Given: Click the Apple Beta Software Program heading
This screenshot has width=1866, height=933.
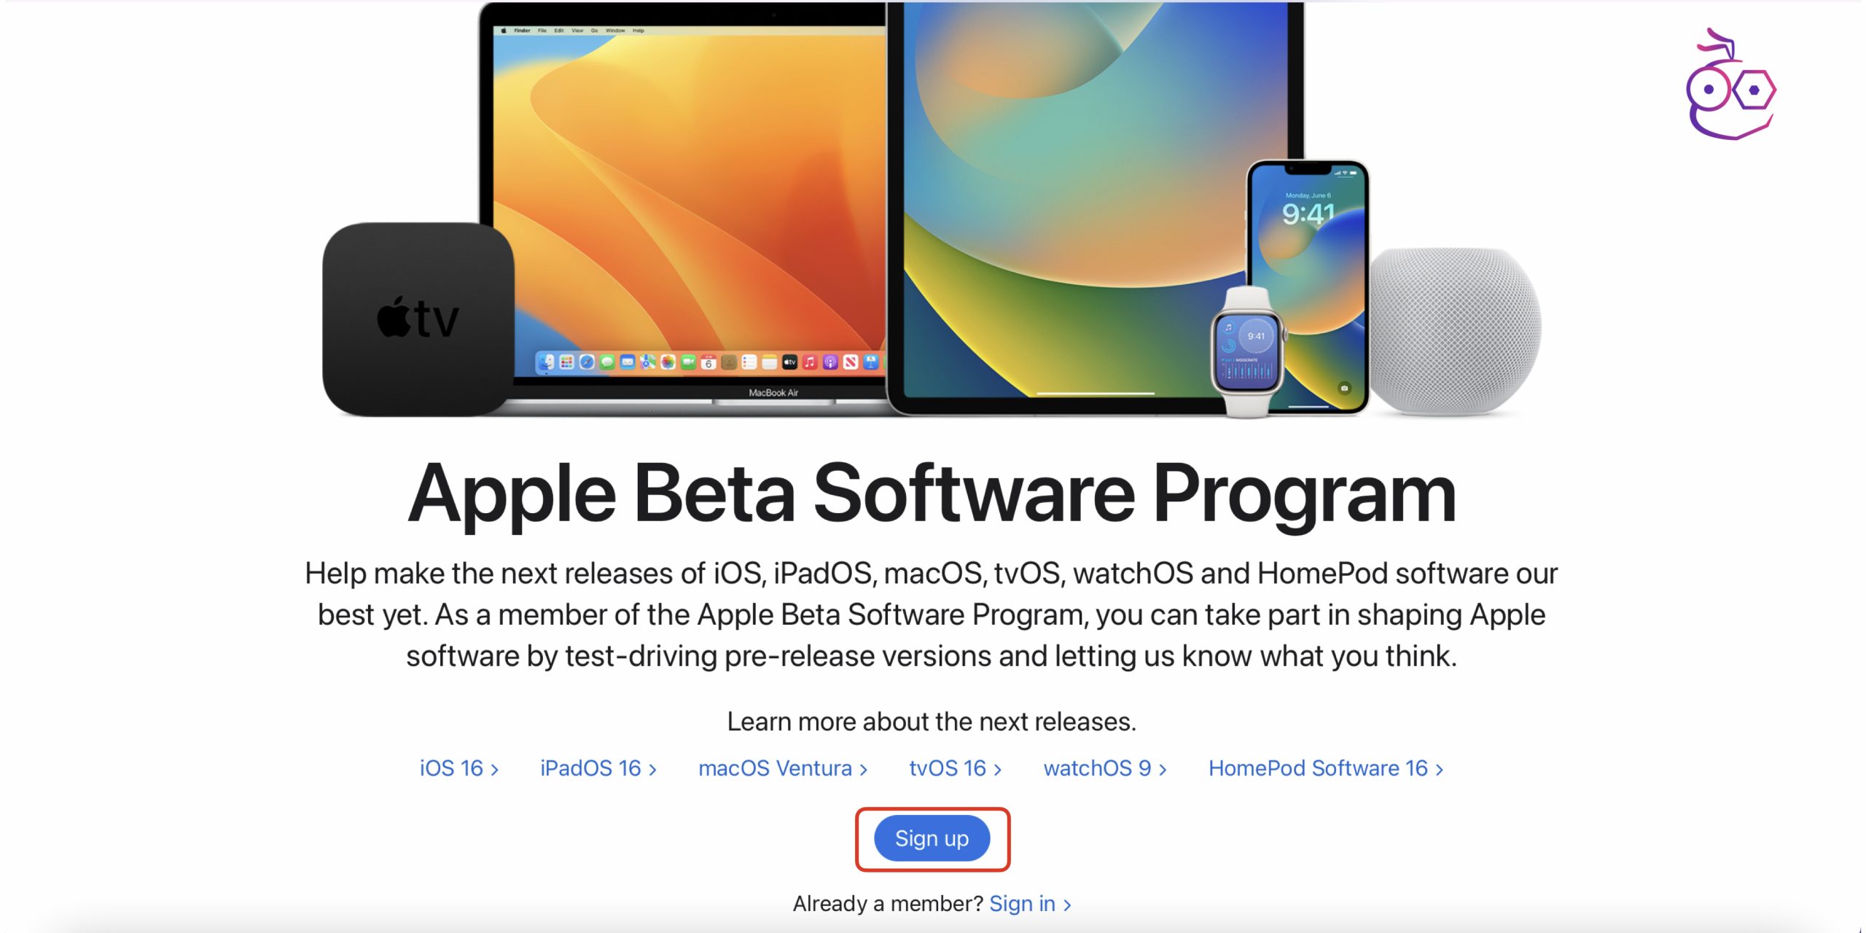Looking at the screenshot, I should click(932, 496).
